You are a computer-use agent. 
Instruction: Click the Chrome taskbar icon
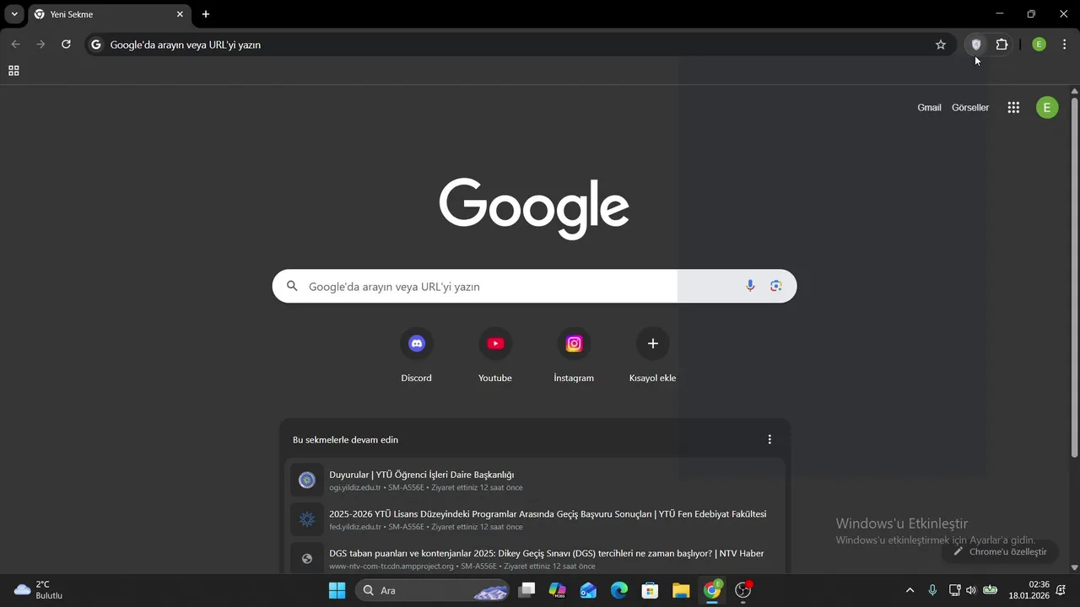712,590
